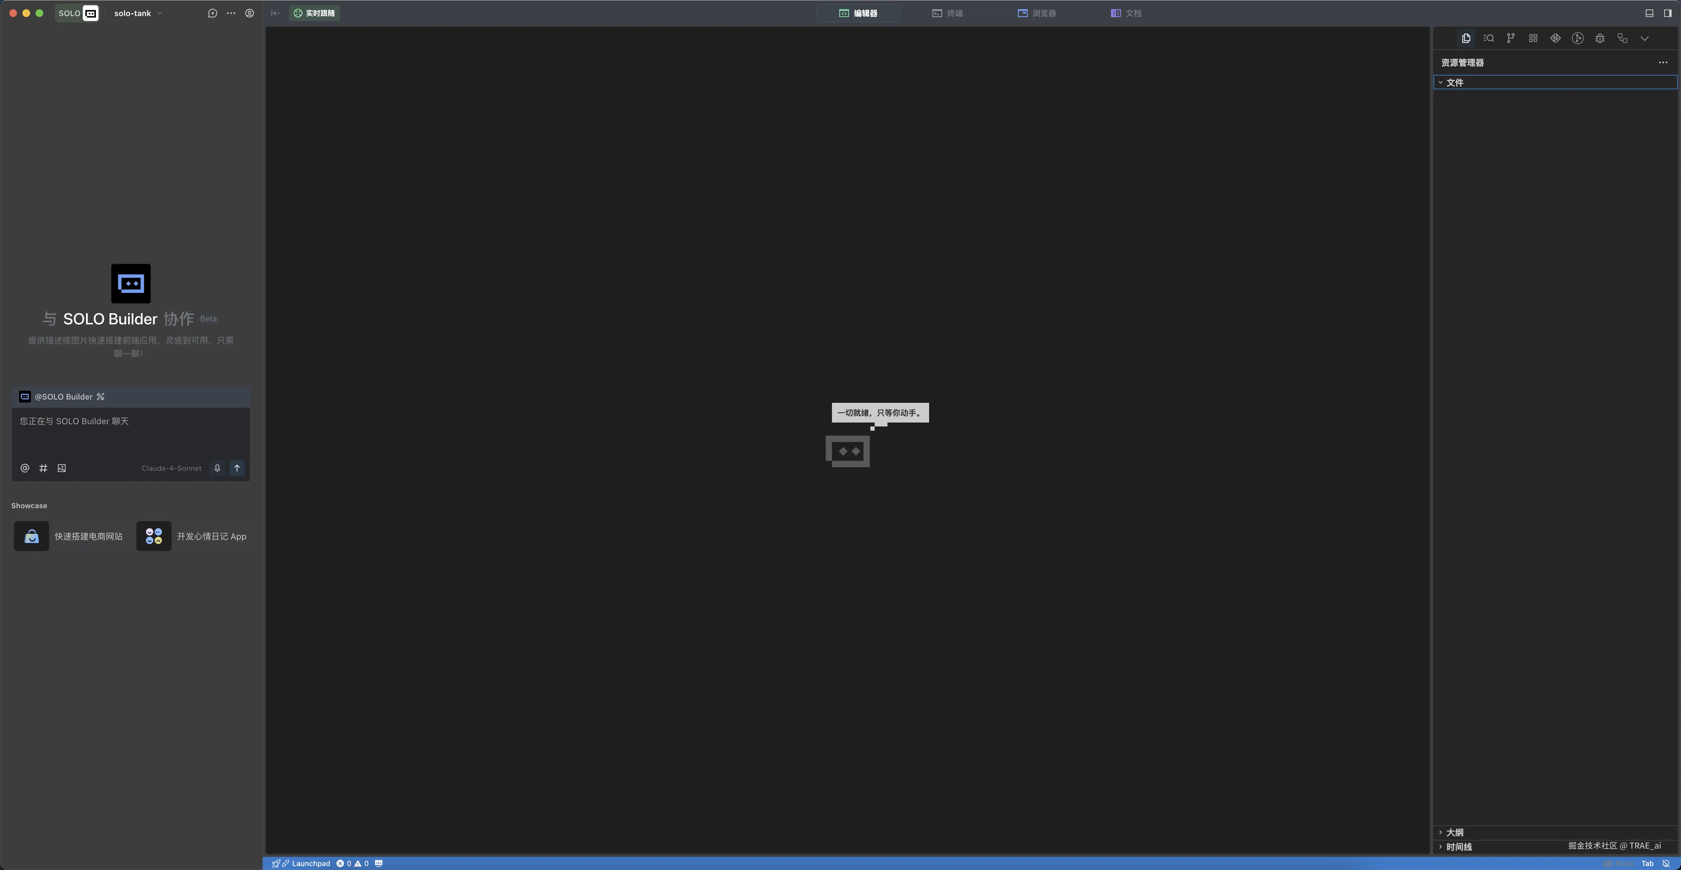Open the solo-tank project dropdown
The height and width of the screenshot is (870, 1681).
tap(138, 13)
